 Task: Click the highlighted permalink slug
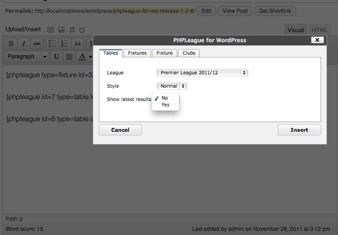pyautogui.click(x=154, y=11)
